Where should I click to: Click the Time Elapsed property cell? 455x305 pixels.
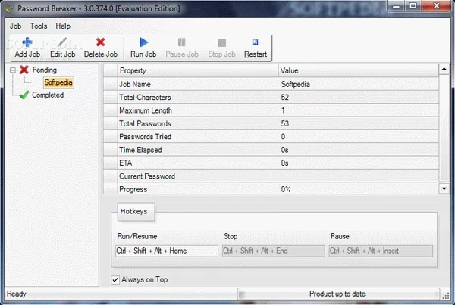pyautogui.click(x=198, y=150)
